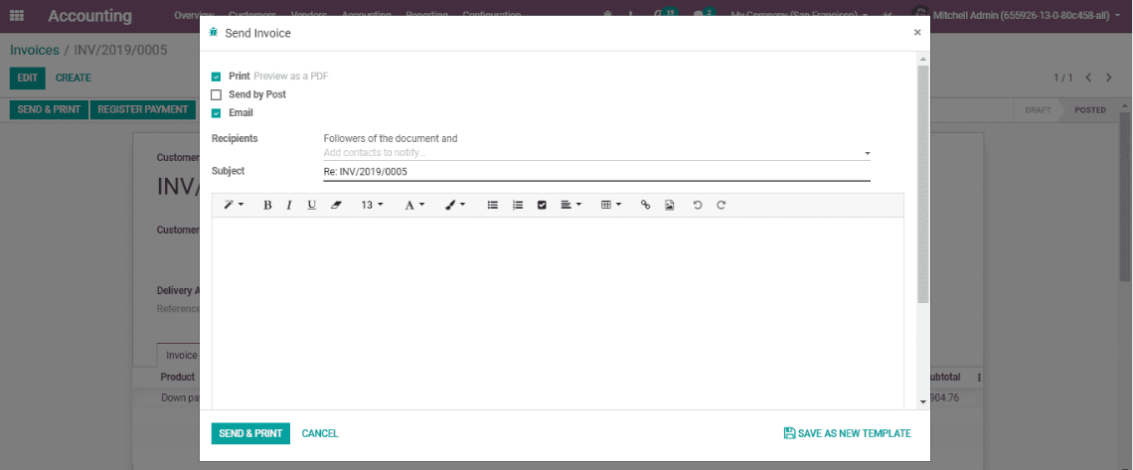Toggle underline formatting in editor
The image size is (1133, 470).
click(x=311, y=205)
